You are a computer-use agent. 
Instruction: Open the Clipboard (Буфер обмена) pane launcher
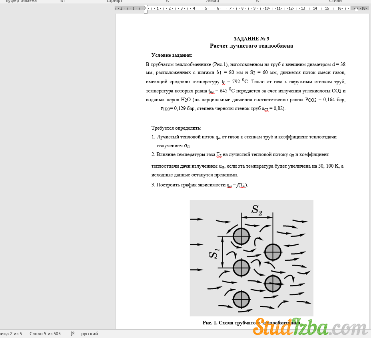(61, 1)
